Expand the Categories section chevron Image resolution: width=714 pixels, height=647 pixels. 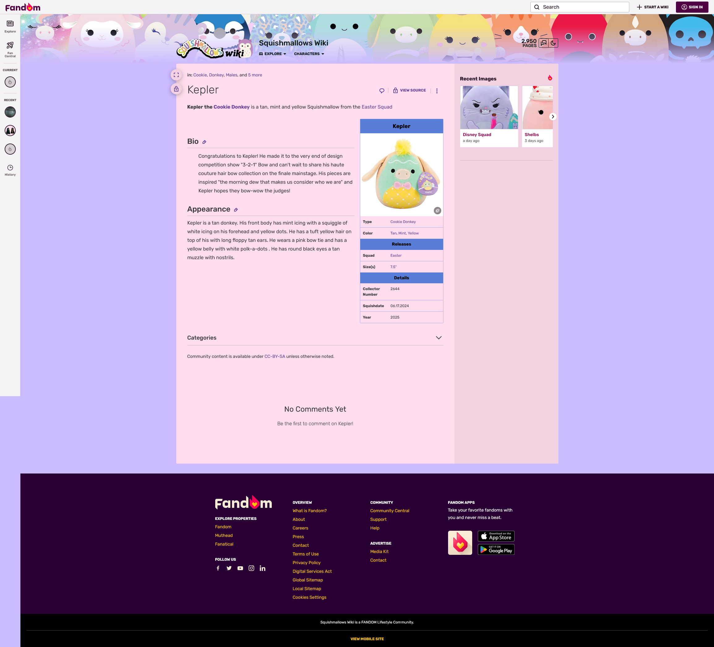pyautogui.click(x=439, y=338)
